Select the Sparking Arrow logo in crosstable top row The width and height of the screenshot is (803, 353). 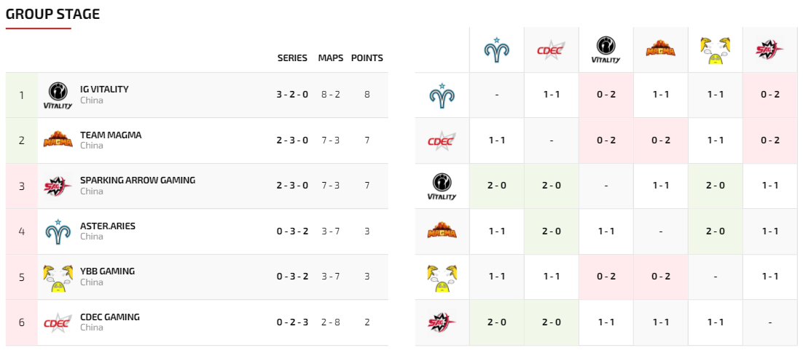tap(769, 49)
